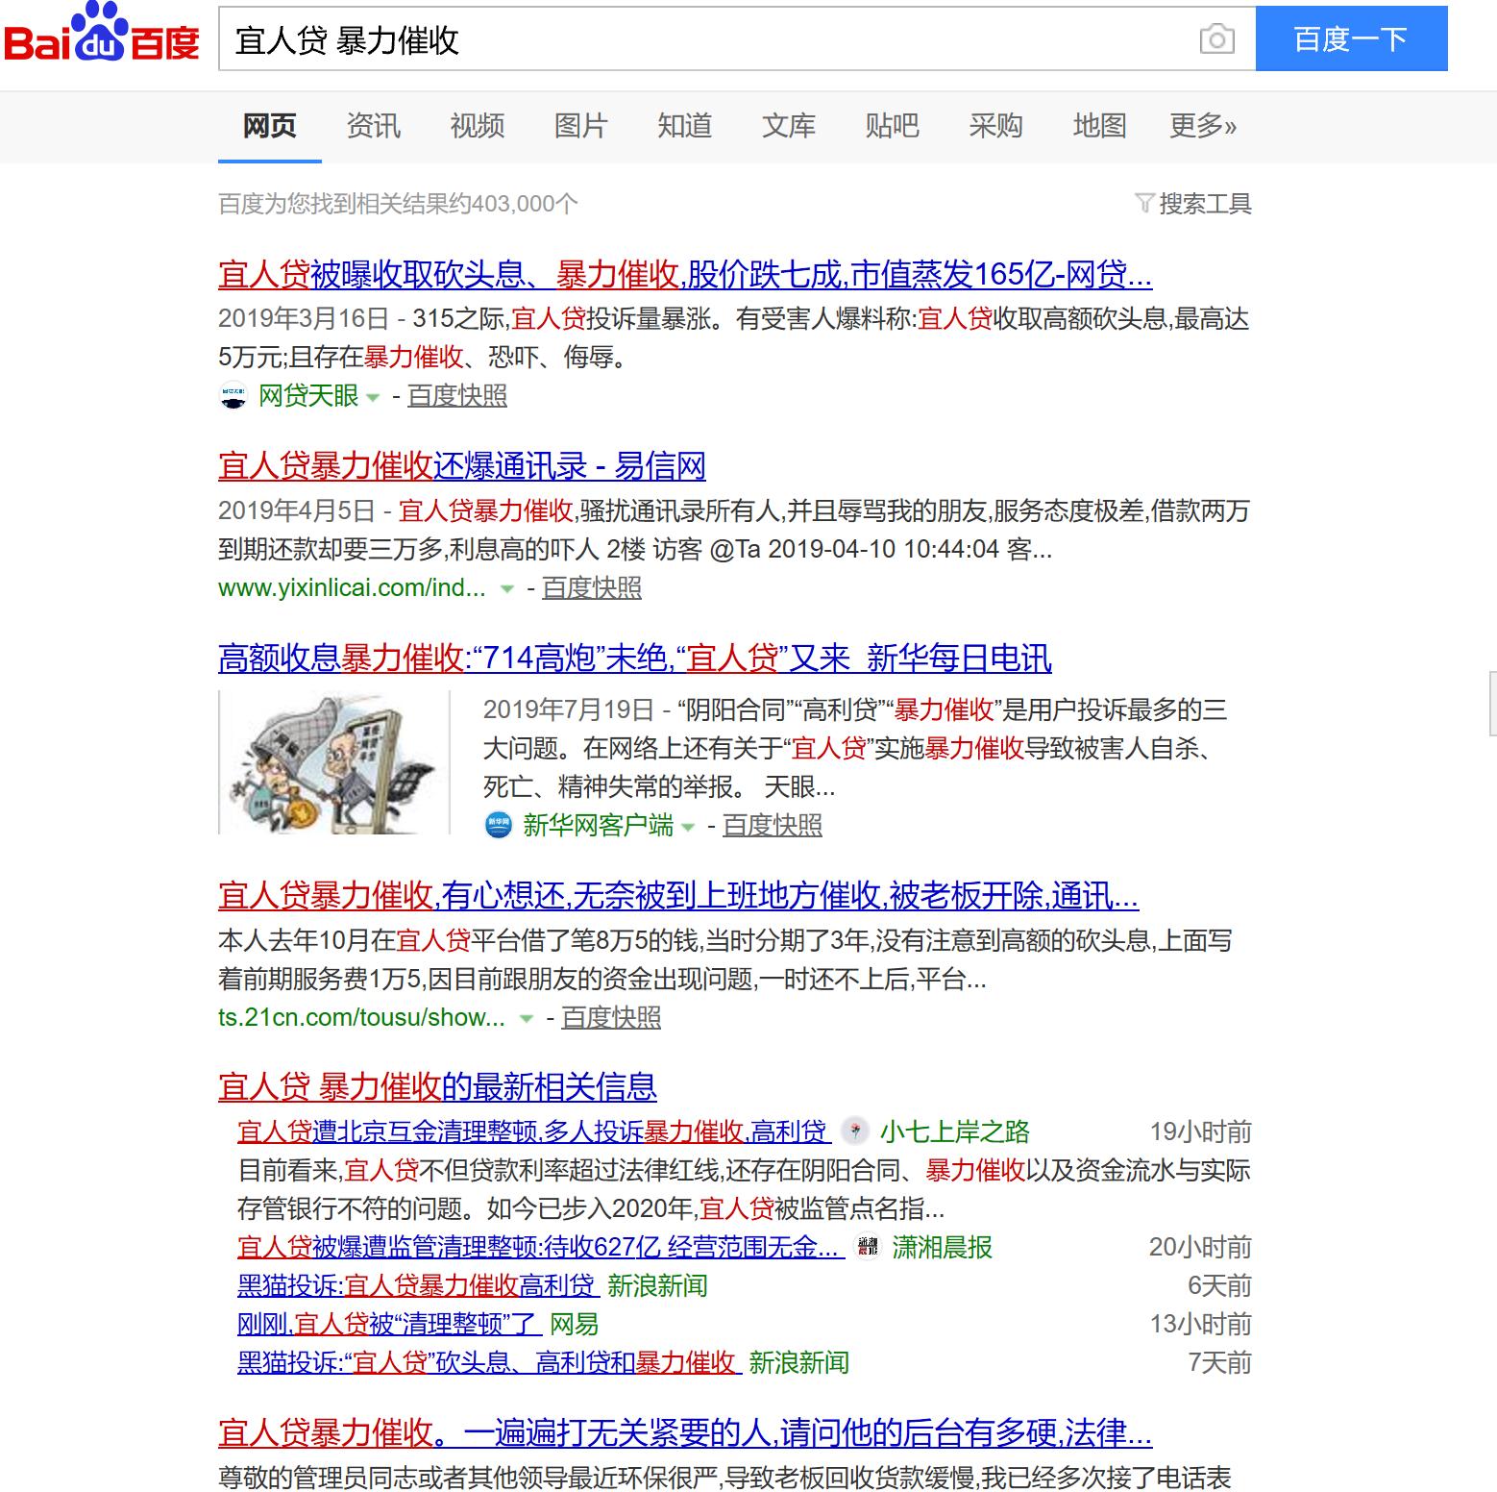
Task: Switch to the 图片 tab
Action: point(580,126)
